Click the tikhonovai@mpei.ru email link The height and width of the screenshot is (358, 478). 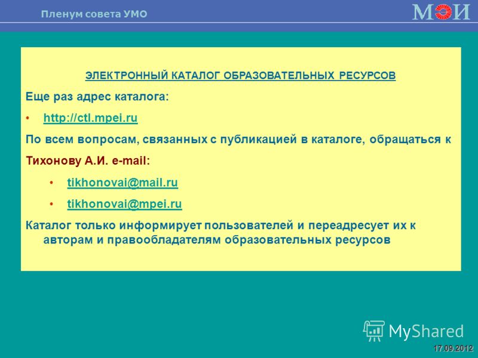124,204
